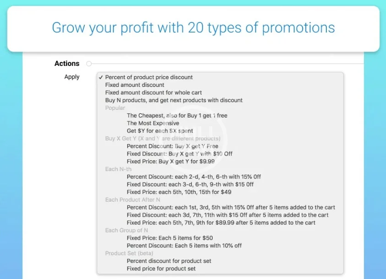Select 'Percent of product price discount' option
Viewport: 386px width, 279px height.
149,77
